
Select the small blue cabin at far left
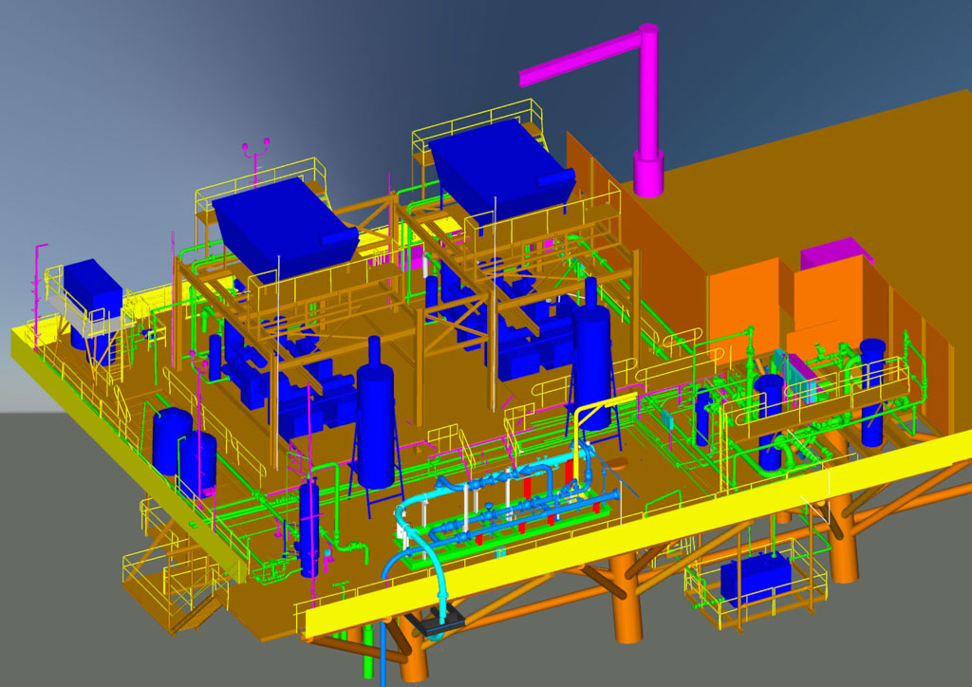click(x=92, y=285)
